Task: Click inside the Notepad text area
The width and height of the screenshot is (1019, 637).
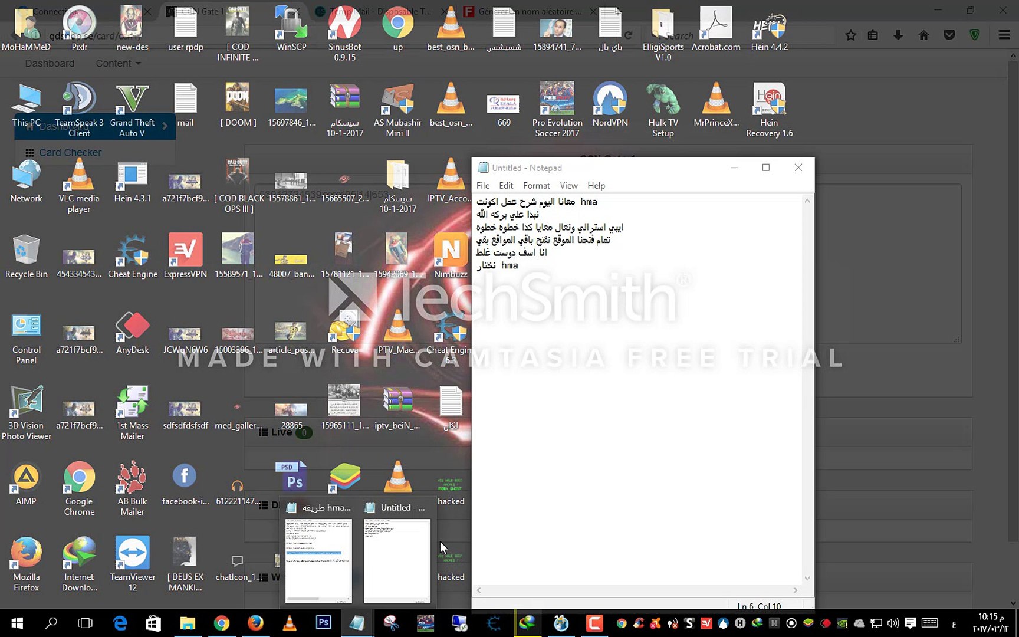Action: tap(637, 389)
